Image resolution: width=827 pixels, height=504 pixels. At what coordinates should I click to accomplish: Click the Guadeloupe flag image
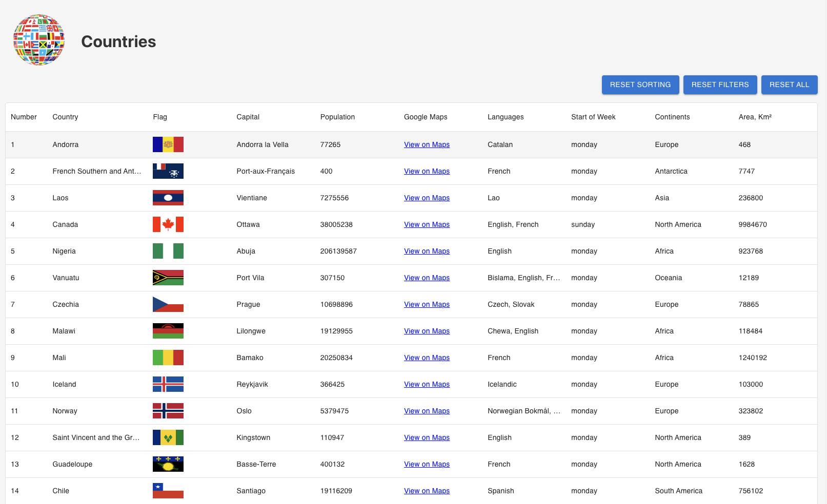(168, 464)
